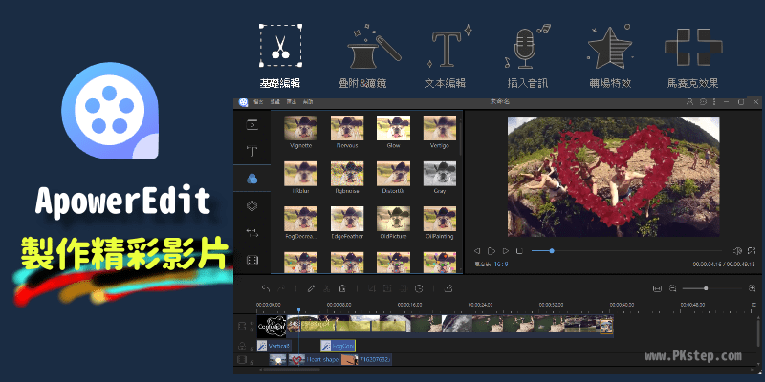Screen dimensions: 765x382
Task: Select the OldPicture filter thumbnail
Action: tap(393, 219)
